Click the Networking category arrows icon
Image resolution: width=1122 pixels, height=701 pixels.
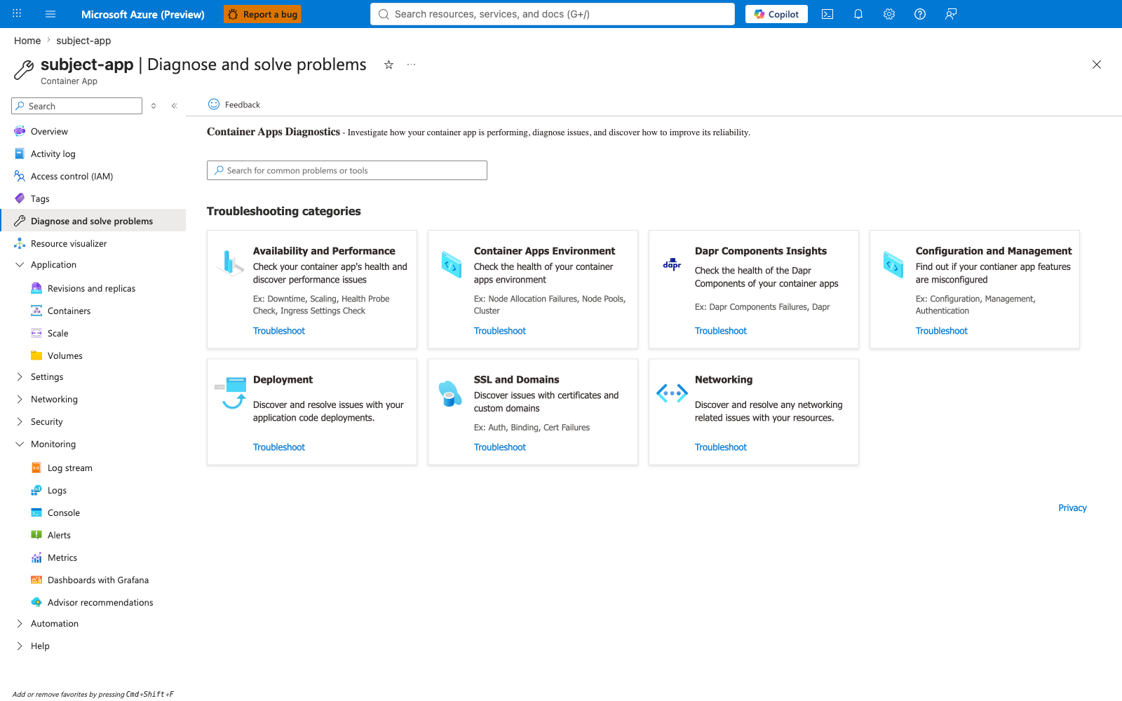(672, 393)
